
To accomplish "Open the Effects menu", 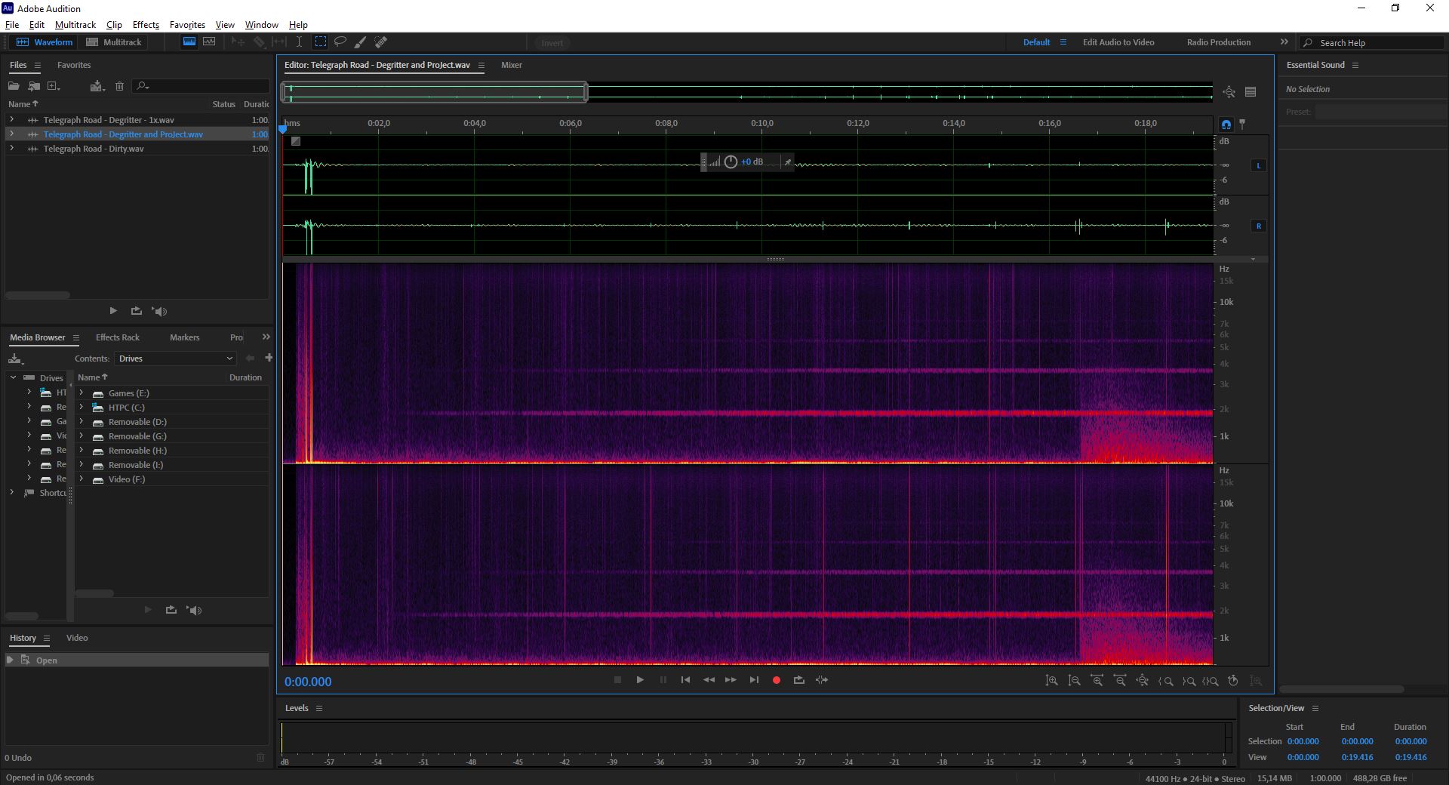I will point(146,25).
